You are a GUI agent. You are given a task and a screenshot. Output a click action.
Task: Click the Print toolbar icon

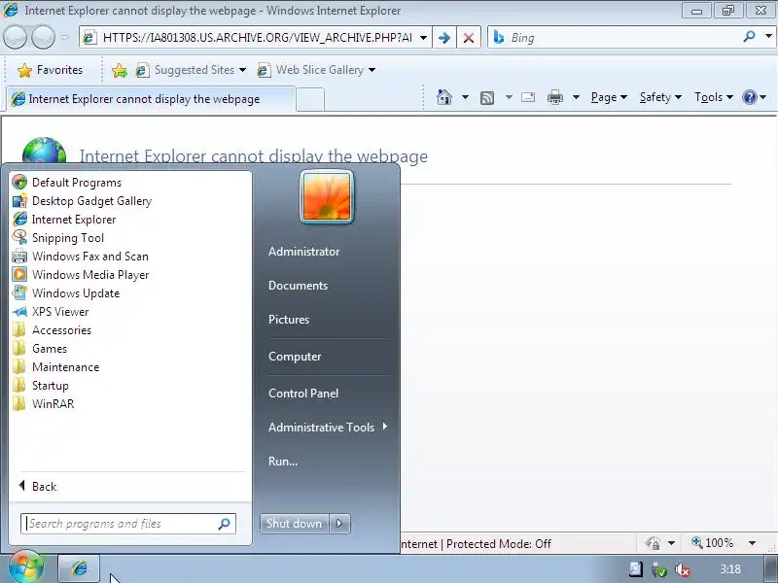554,97
